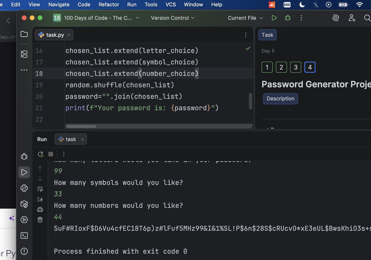371x260 pixels.
Task: Close the task.py editor tab
Action: coord(69,35)
